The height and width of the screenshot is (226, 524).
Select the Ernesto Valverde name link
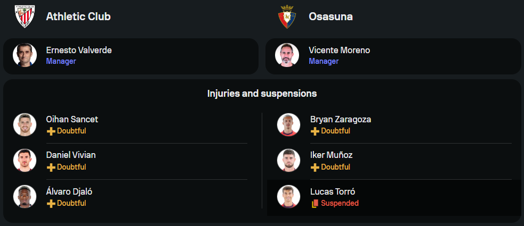79,51
